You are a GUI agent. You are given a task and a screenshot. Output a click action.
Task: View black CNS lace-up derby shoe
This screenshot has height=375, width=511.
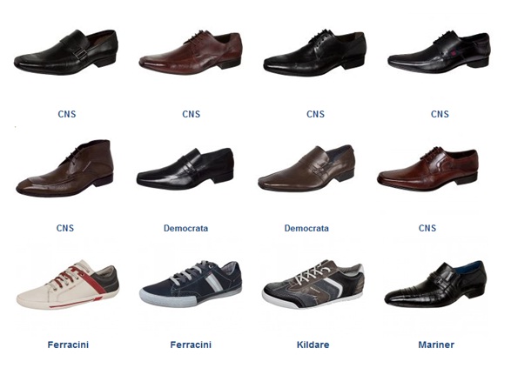click(x=315, y=53)
